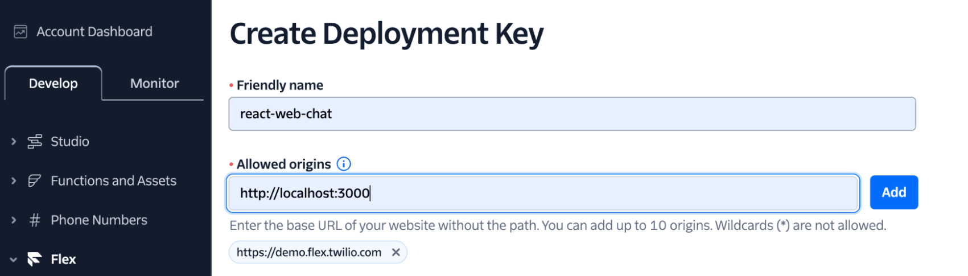
Task: Open the Account Dashboard link
Action: (94, 32)
